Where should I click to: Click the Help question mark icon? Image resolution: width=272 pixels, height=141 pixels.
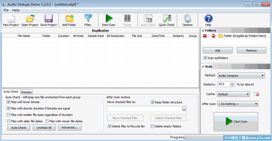[208, 18]
